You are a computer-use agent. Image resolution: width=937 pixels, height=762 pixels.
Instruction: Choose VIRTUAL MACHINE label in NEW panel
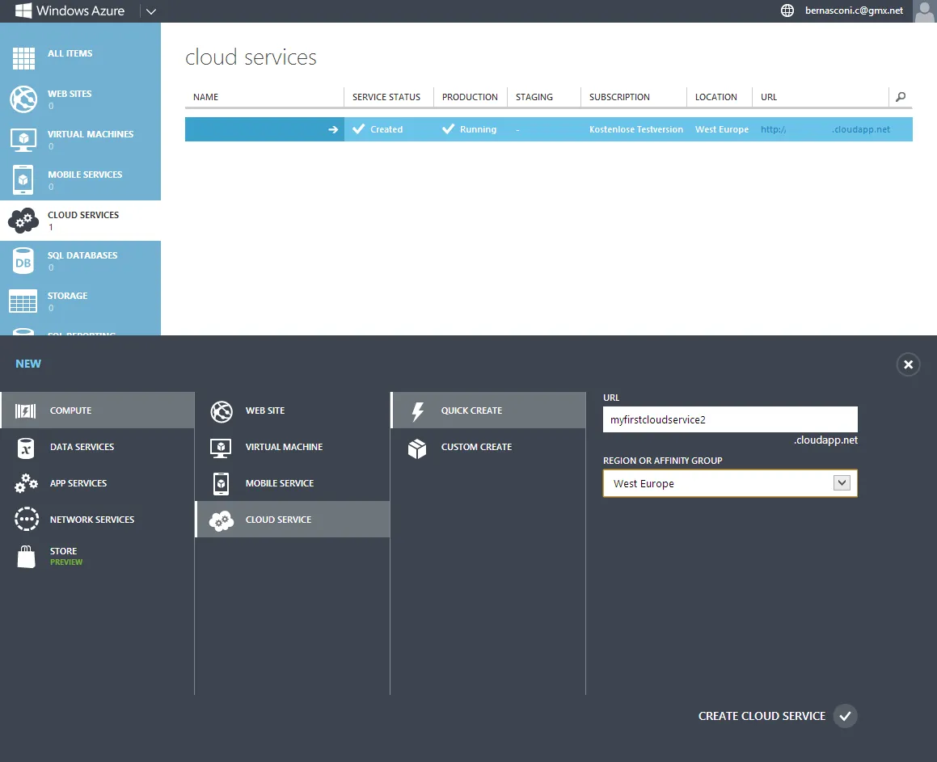(x=284, y=447)
